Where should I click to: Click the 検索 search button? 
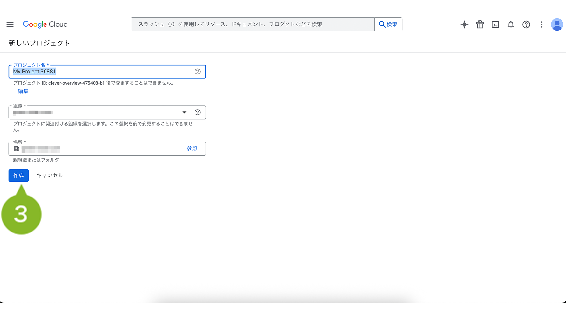pos(388,24)
